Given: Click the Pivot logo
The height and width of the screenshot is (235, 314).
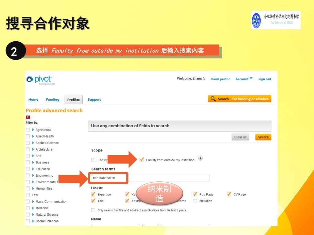Looking at the screenshot, I should point(41,80).
